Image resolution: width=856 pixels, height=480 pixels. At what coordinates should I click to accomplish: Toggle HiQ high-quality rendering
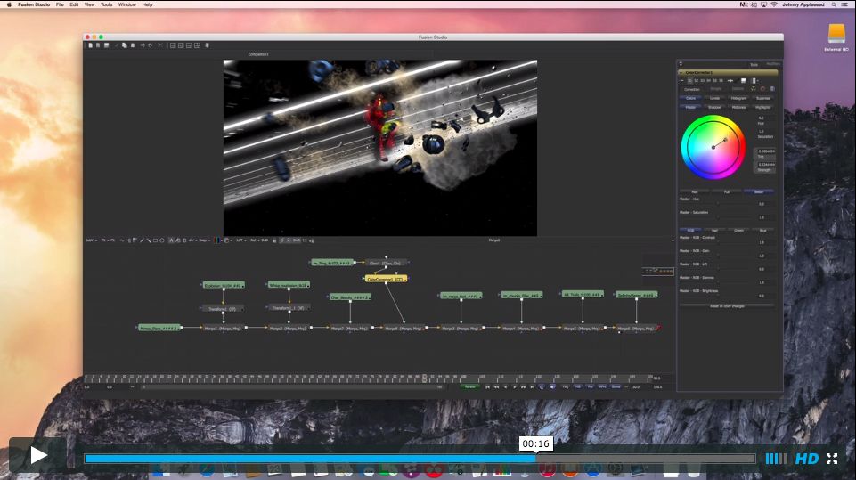566,386
